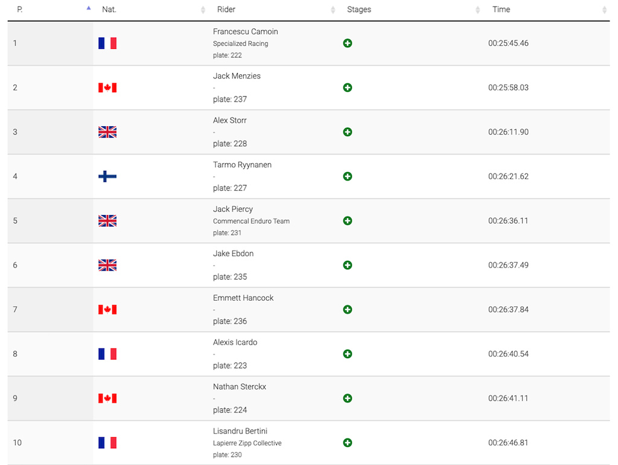Click green plus icon for Jake Ebdon
The height and width of the screenshot is (465, 618).
coord(347,265)
